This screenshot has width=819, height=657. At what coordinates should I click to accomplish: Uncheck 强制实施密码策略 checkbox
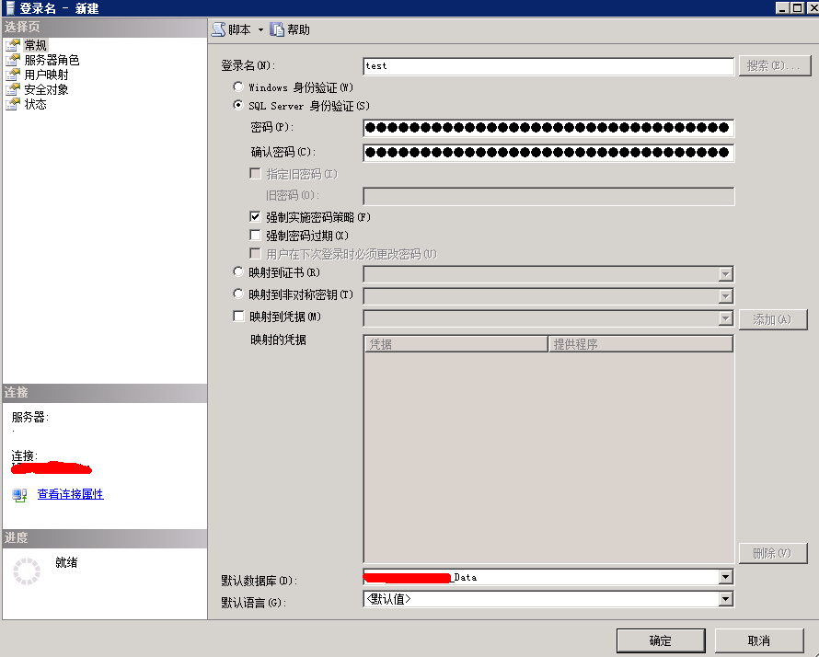tap(256, 217)
